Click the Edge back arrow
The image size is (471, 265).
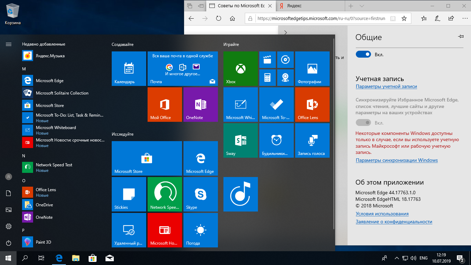191,18
